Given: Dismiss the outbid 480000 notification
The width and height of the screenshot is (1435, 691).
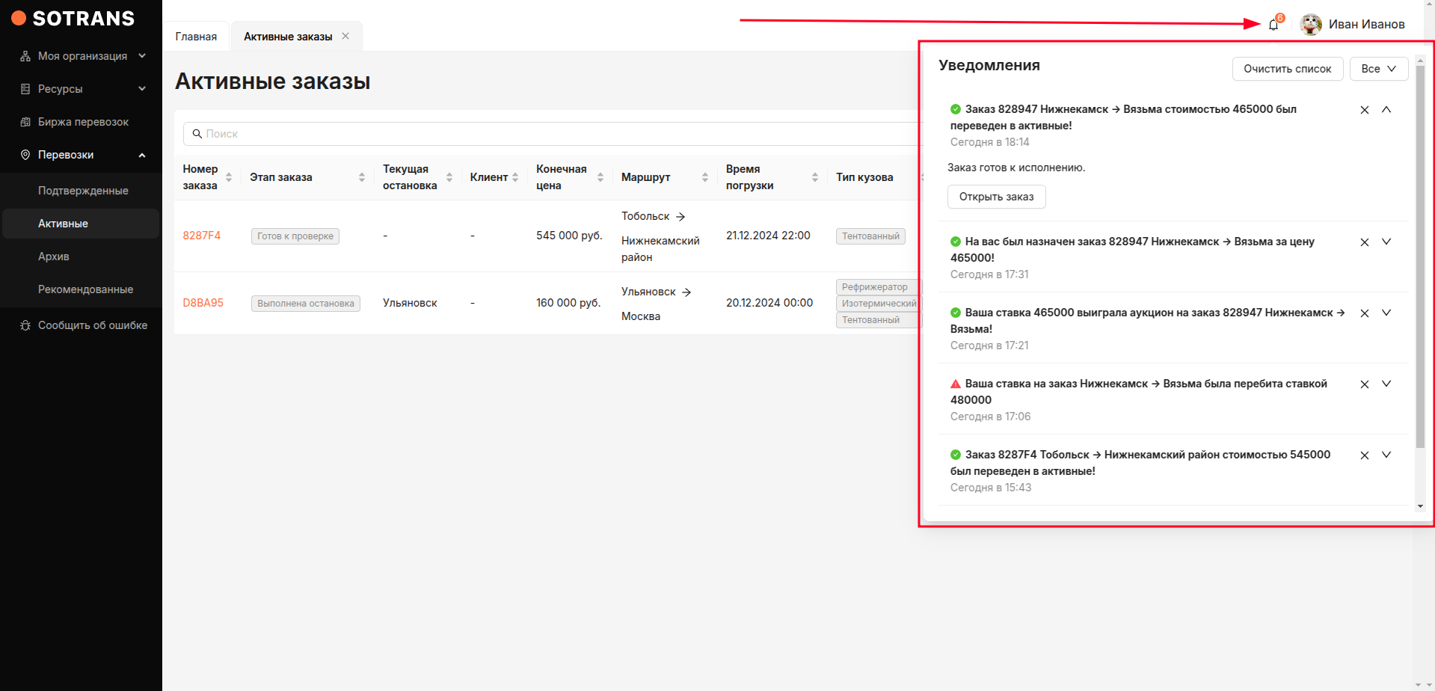Looking at the screenshot, I should 1364,384.
